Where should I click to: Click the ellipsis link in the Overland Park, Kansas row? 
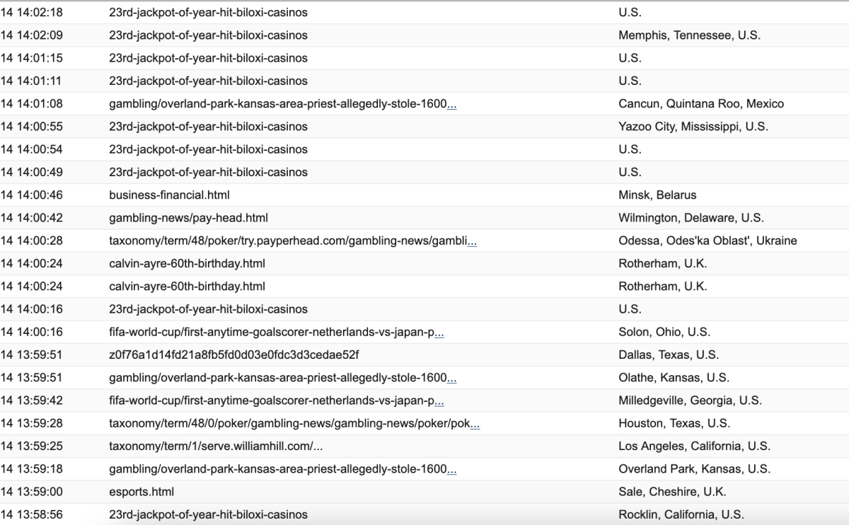point(451,469)
